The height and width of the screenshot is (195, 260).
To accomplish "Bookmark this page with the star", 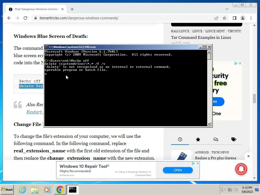I will pyautogui.click(x=224, y=18).
